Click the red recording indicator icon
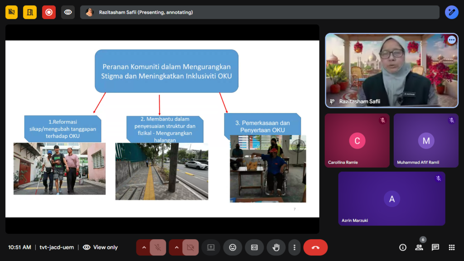Viewport: 464px width, 261px height. pos(49,12)
